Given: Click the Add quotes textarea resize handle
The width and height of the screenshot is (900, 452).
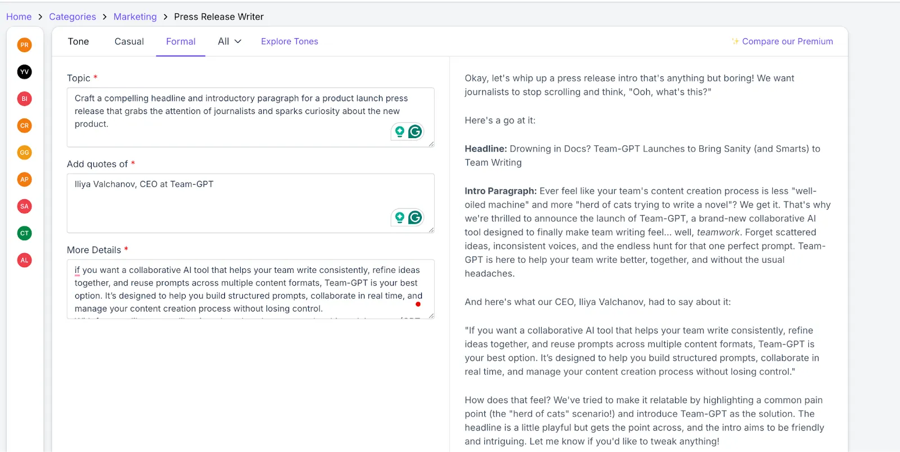Looking at the screenshot, I should pos(431,230).
